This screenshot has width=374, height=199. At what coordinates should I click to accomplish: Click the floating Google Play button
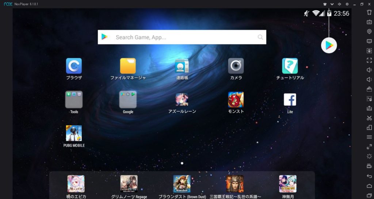tap(329, 45)
